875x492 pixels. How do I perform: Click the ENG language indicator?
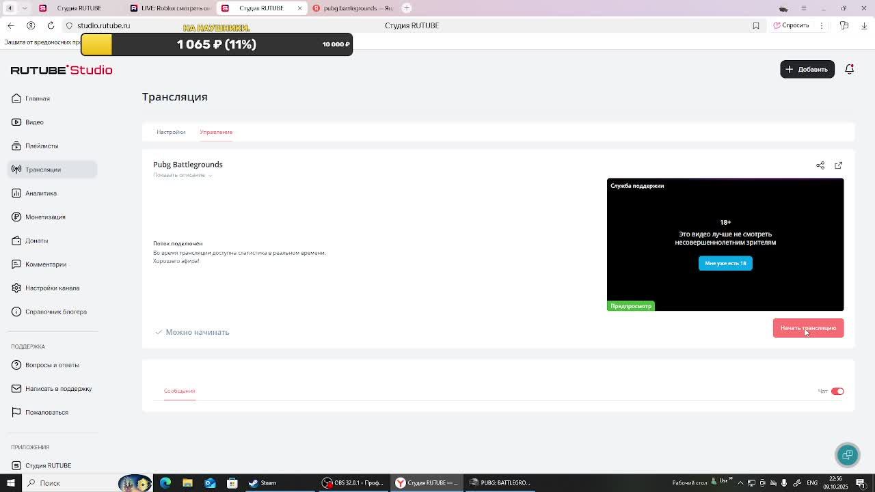(x=812, y=483)
